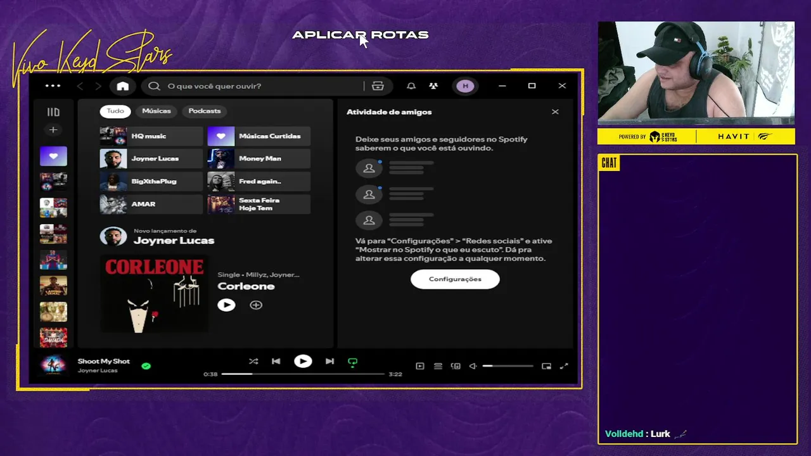
Task: Add Corleone to library with plus icon
Action: (x=256, y=305)
